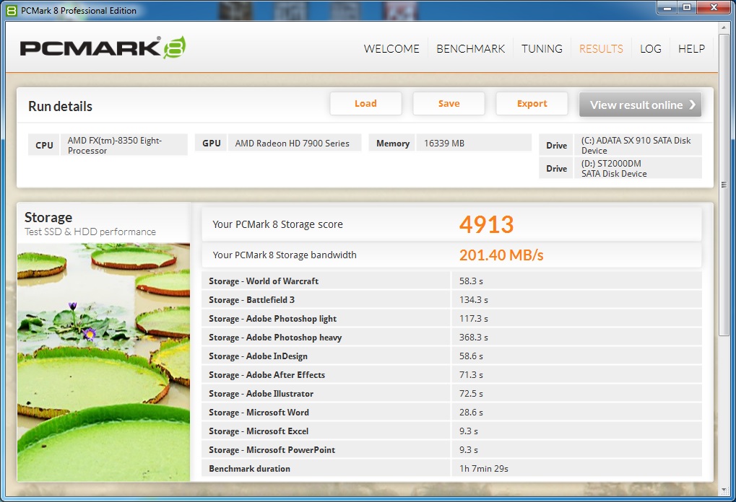The height and width of the screenshot is (502, 736).
Task: Click the scrollbar up arrow
Action: point(724,28)
